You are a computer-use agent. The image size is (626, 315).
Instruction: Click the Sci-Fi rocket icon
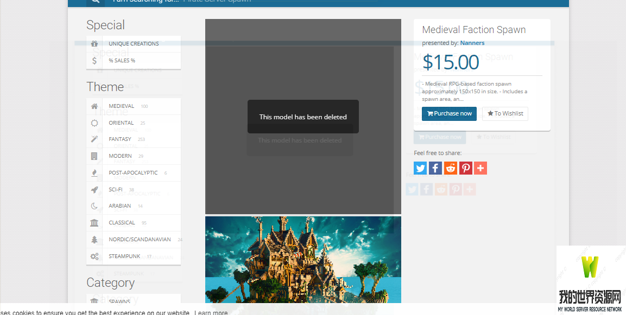[94, 189]
